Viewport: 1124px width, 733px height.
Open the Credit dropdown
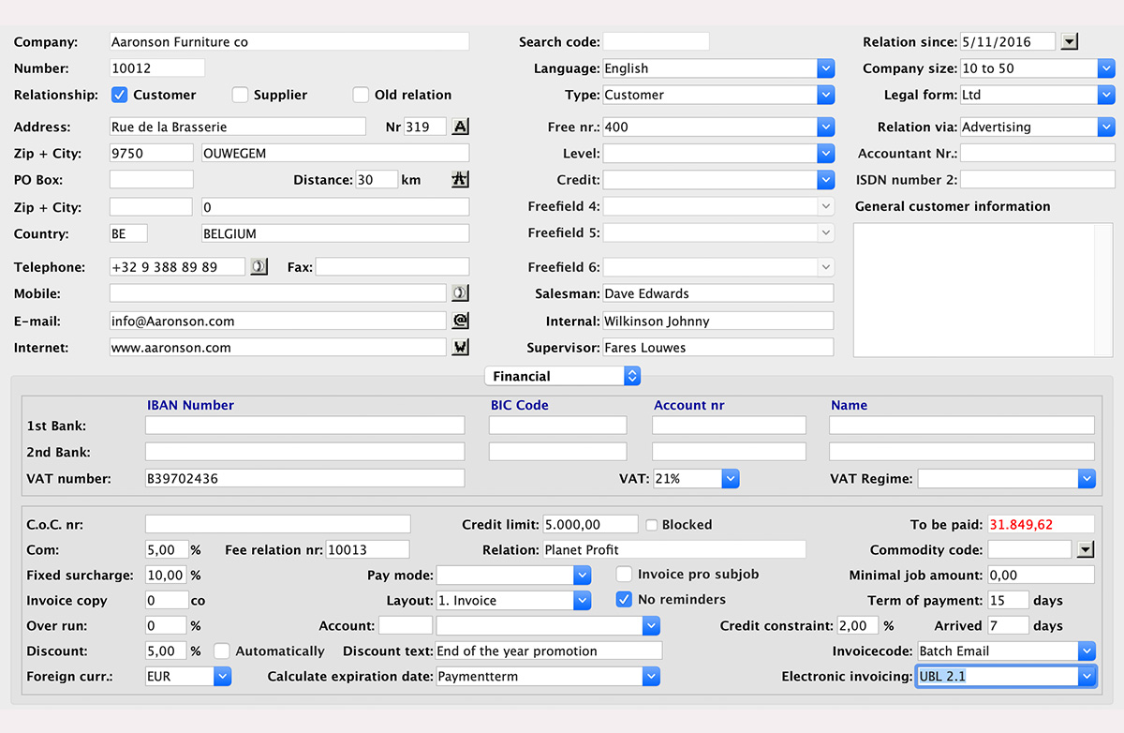pos(825,180)
